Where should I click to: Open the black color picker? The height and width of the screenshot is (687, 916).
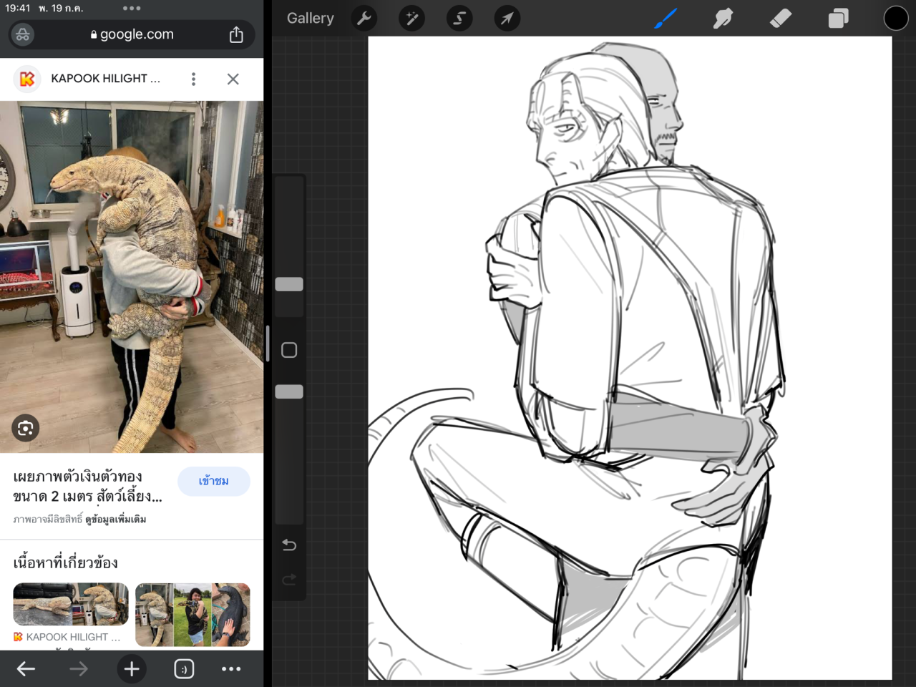(x=895, y=19)
